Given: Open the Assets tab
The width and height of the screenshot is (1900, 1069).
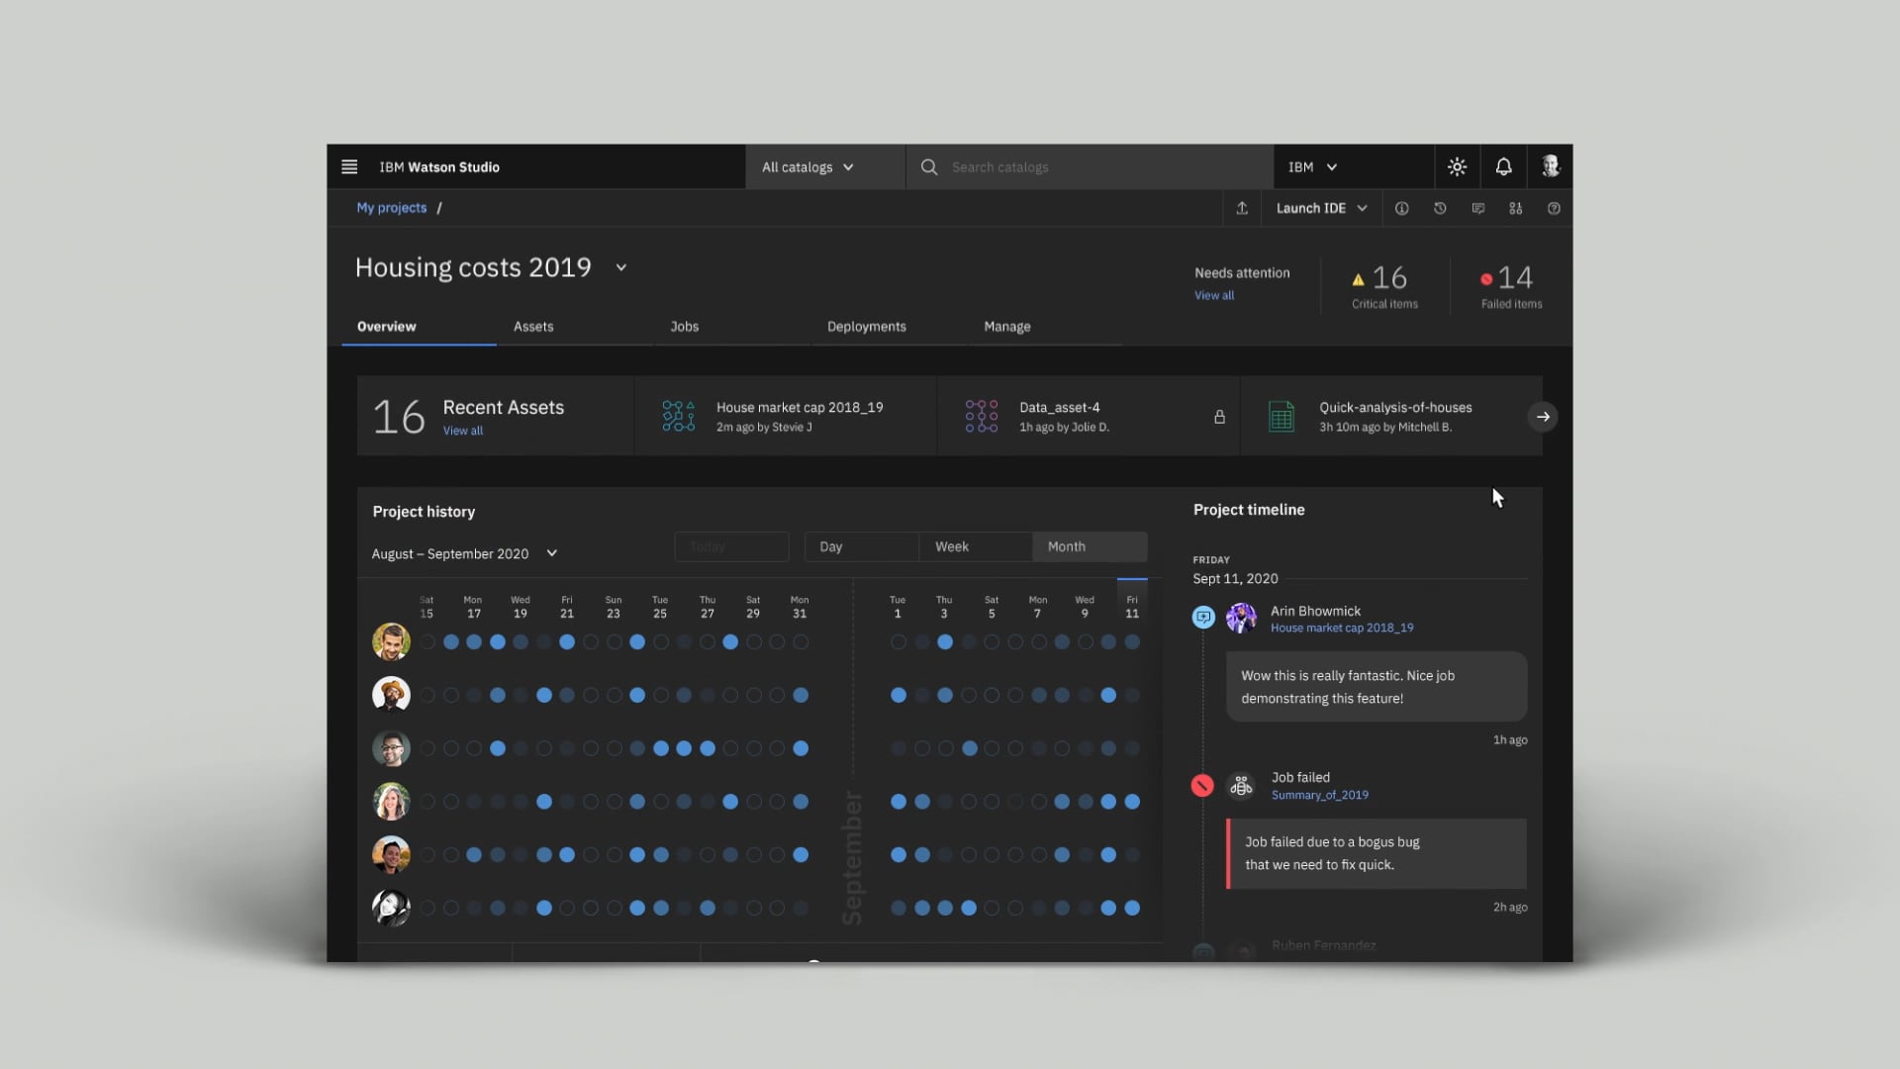Looking at the screenshot, I should (x=533, y=326).
